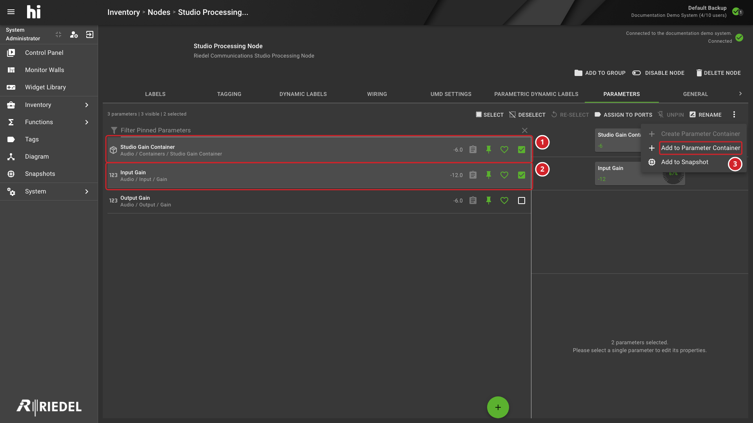Toggle favorite heart on Input Gain
Screen dimensions: 753x423
click(x=504, y=175)
